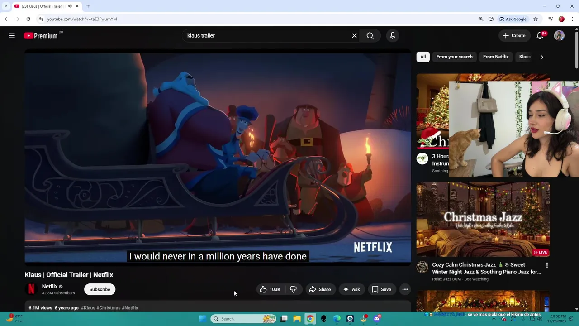579x326 pixels.
Task: Click the Windows taskbar search box
Action: [x=244, y=319]
